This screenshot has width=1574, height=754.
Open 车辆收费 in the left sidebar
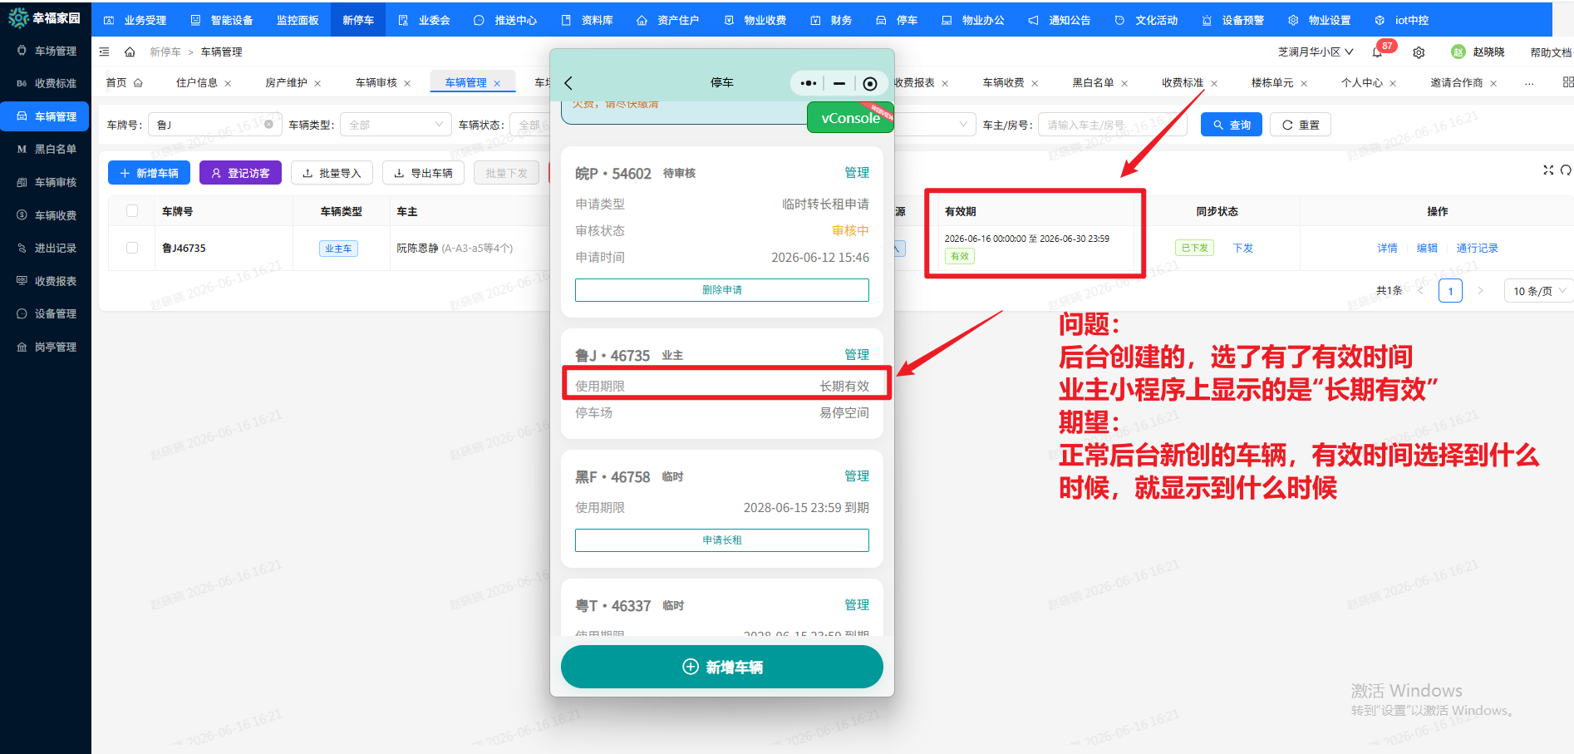click(x=47, y=215)
